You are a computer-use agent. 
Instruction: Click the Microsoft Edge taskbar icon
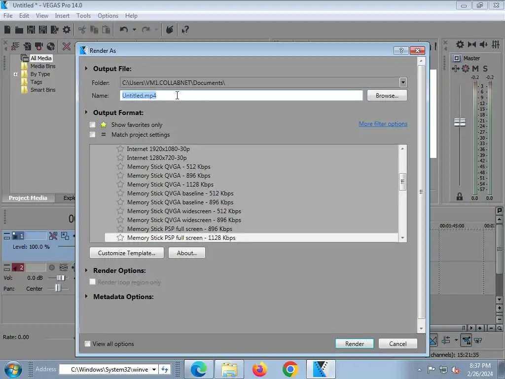199,369
